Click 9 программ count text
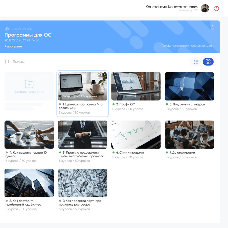Viewport: 228px width, 228px height. [13, 46]
